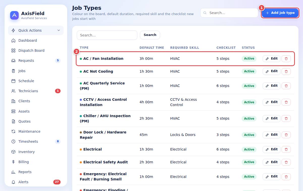Delete the Electrical job type row
303x191 pixels.
[x=286, y=149]
